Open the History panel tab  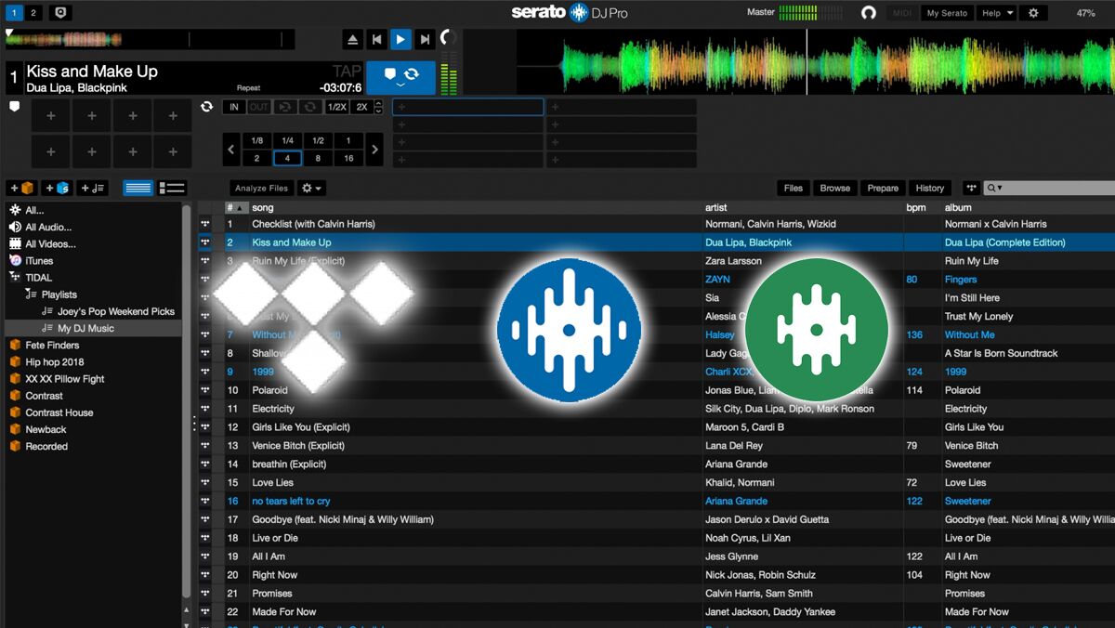929,188
